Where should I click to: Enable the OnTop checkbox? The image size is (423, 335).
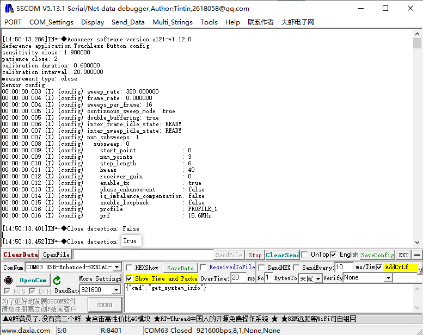[x=305, y=255]
